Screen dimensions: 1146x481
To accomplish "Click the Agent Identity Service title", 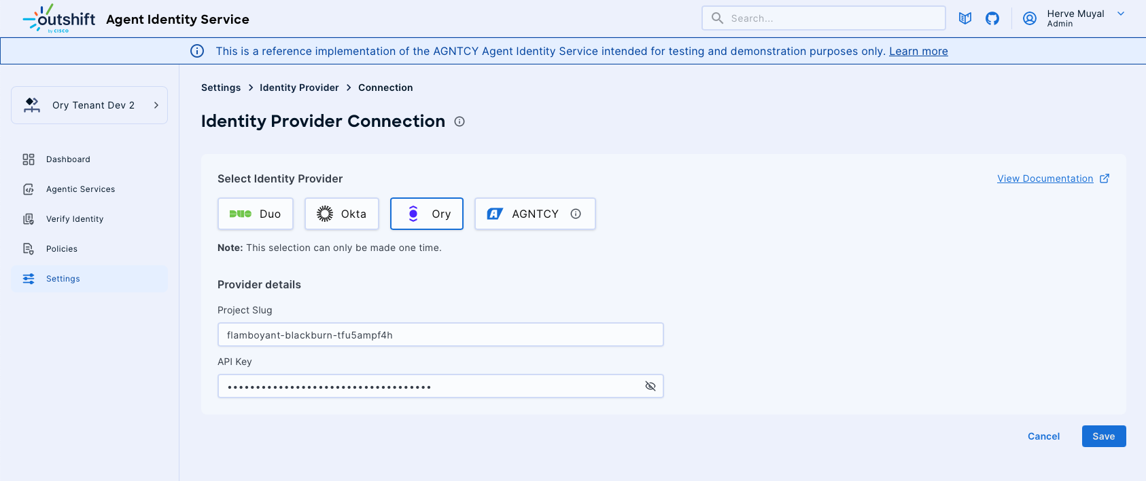I will pyautogui.click(x=177, y=19).
